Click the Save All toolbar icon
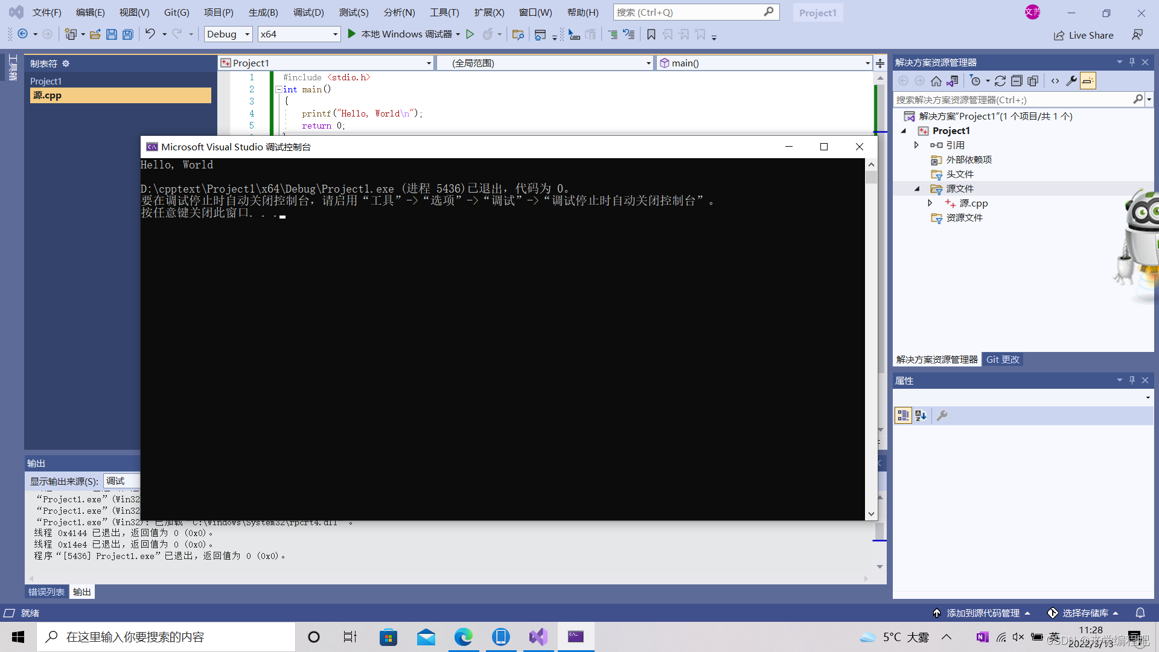This screenshot has height=652, width=1159. pos(128,34)
